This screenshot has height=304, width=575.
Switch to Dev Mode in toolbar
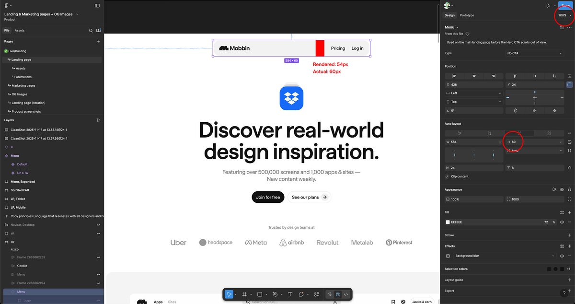[346, 294]
